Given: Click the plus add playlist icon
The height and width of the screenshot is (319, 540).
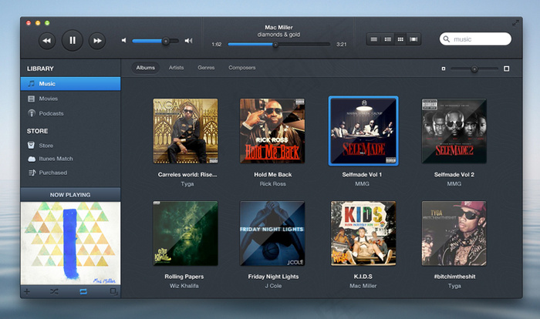Looking at the screenshot, I should click(27, 292).
